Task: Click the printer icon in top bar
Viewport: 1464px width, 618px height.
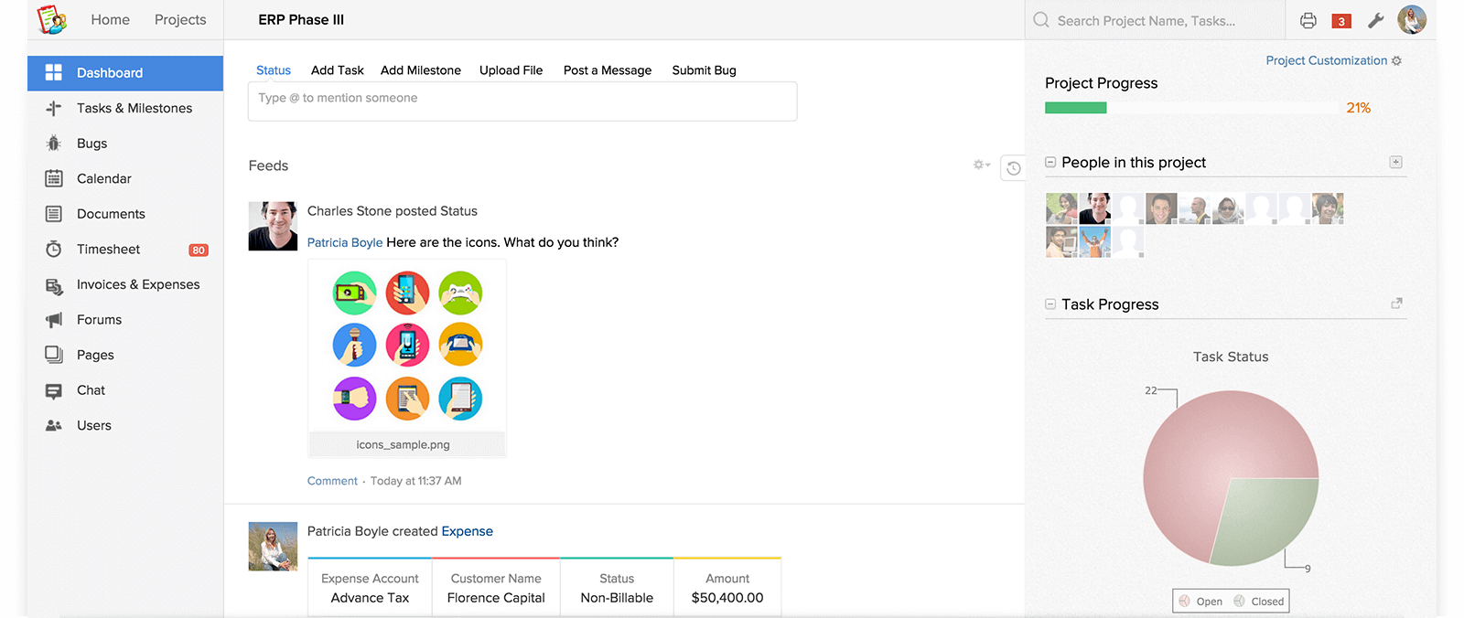Action: [1308, 20]
